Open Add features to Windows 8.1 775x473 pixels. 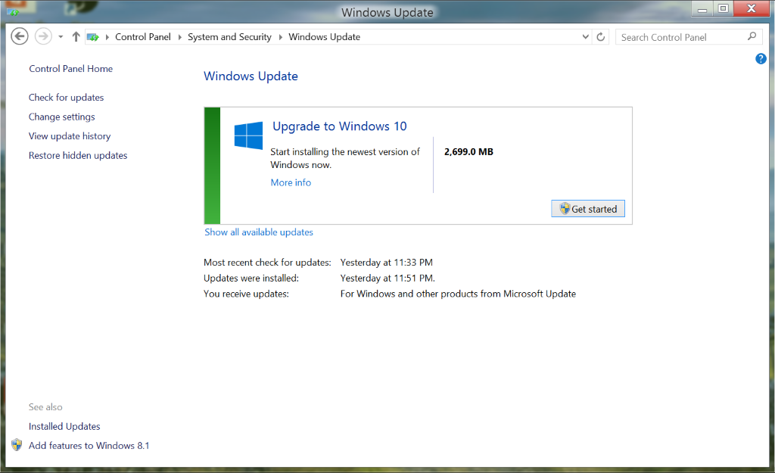pyautogui.click(x=89, y=445)
